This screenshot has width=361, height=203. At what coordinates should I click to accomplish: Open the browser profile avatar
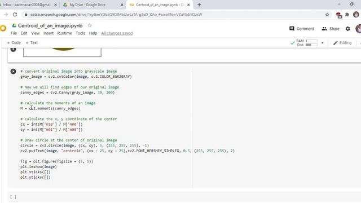356,15
